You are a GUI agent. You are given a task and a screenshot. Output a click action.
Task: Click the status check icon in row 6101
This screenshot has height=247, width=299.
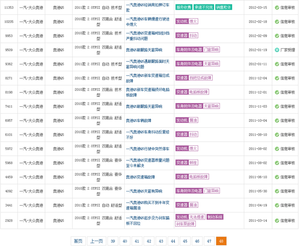click(277, 135)
